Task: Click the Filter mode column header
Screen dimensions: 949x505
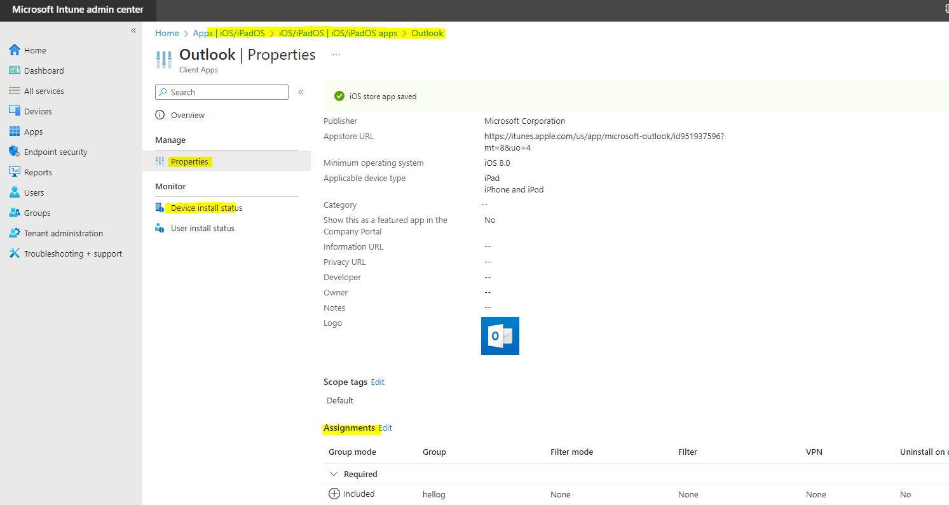Action: pyautogui.click(x=571, y=452)
